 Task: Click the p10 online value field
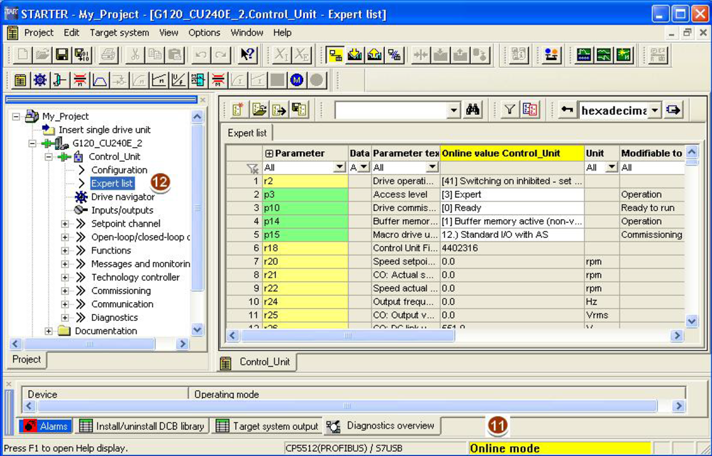tap(512, 208)
